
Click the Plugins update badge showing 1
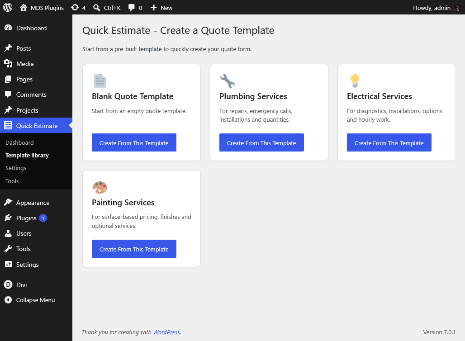point(43,218)
